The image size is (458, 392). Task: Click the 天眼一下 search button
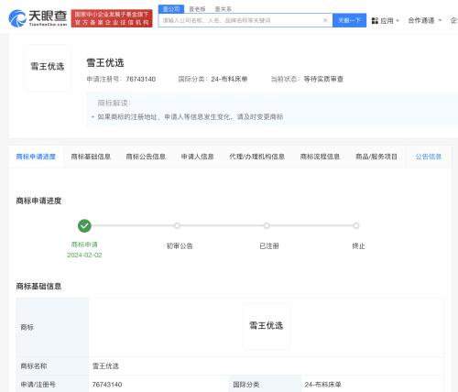coord(349,20)
